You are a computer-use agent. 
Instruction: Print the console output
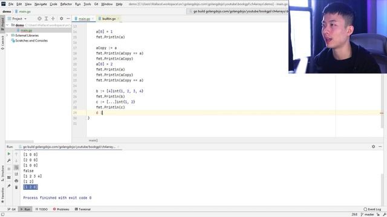tap(16, 181)
